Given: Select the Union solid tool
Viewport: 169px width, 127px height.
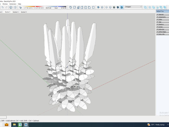Looking at the screenshot, I should (154, 7).
